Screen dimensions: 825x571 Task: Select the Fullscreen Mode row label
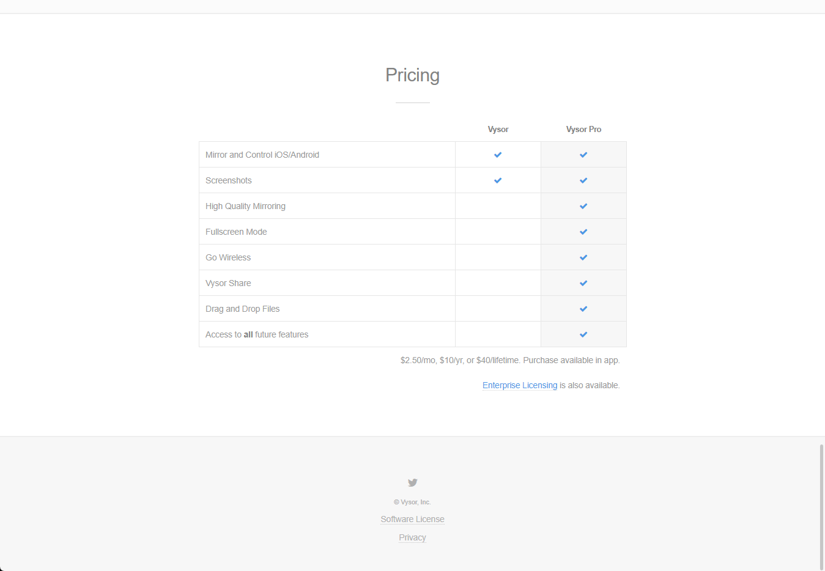236,232
